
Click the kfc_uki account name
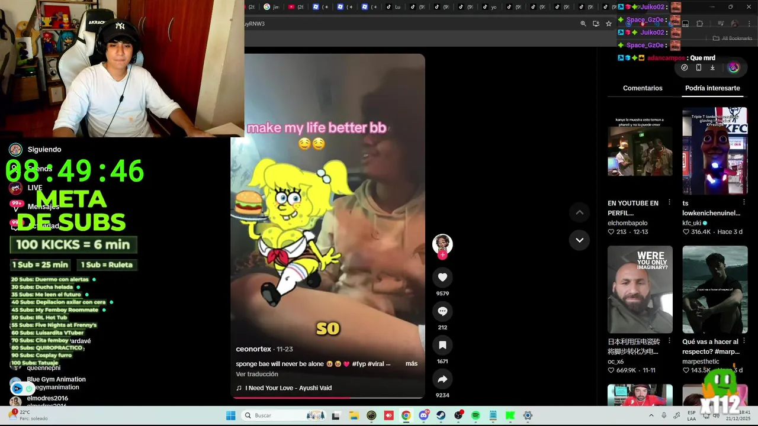click(x=692, y=223)
